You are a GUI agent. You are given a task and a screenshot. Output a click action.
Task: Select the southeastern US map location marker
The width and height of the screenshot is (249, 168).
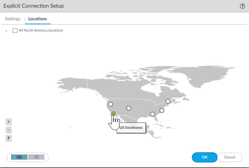click(x=152, y=114)
